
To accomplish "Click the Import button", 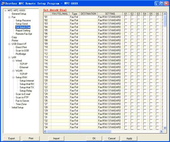I will coord(56,138).
